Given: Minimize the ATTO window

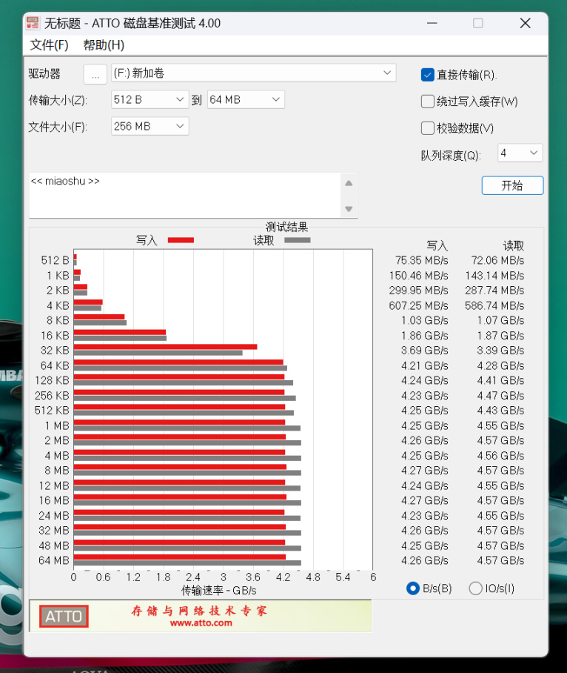Looking at the screenshot, I should click(x=432, y=23).
